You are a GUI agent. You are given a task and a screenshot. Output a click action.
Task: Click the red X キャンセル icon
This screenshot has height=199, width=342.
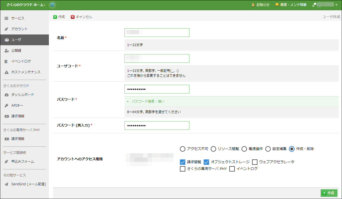pos(73,17)
